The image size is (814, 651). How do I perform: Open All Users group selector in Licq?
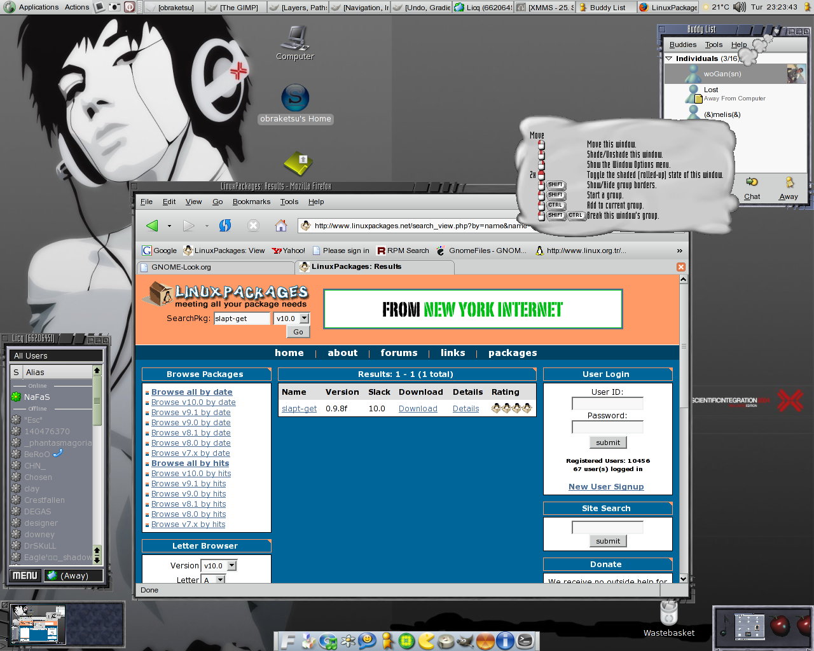(x=56, y=355)
